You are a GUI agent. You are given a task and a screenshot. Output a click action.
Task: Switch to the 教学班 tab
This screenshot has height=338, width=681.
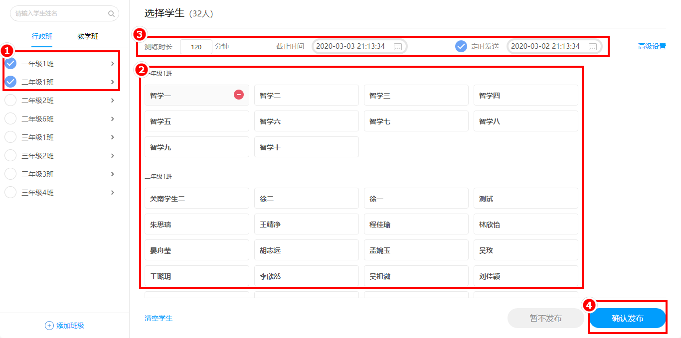pos(88,36)
